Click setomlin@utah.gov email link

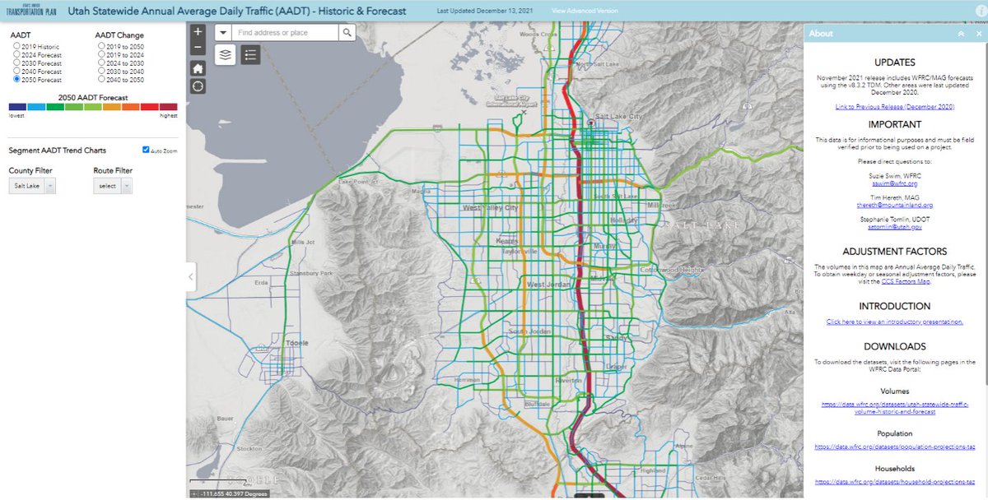894,226
